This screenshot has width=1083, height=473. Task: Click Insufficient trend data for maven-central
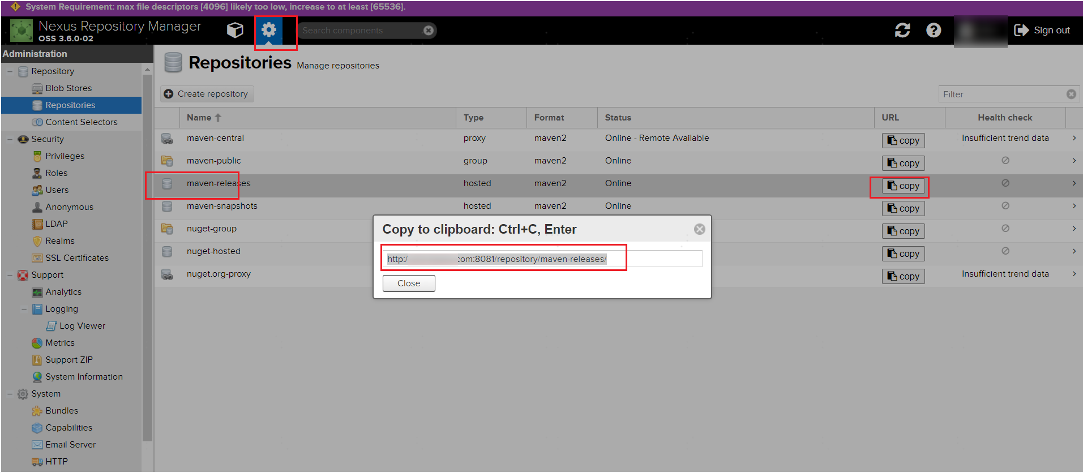[1005, 138]
